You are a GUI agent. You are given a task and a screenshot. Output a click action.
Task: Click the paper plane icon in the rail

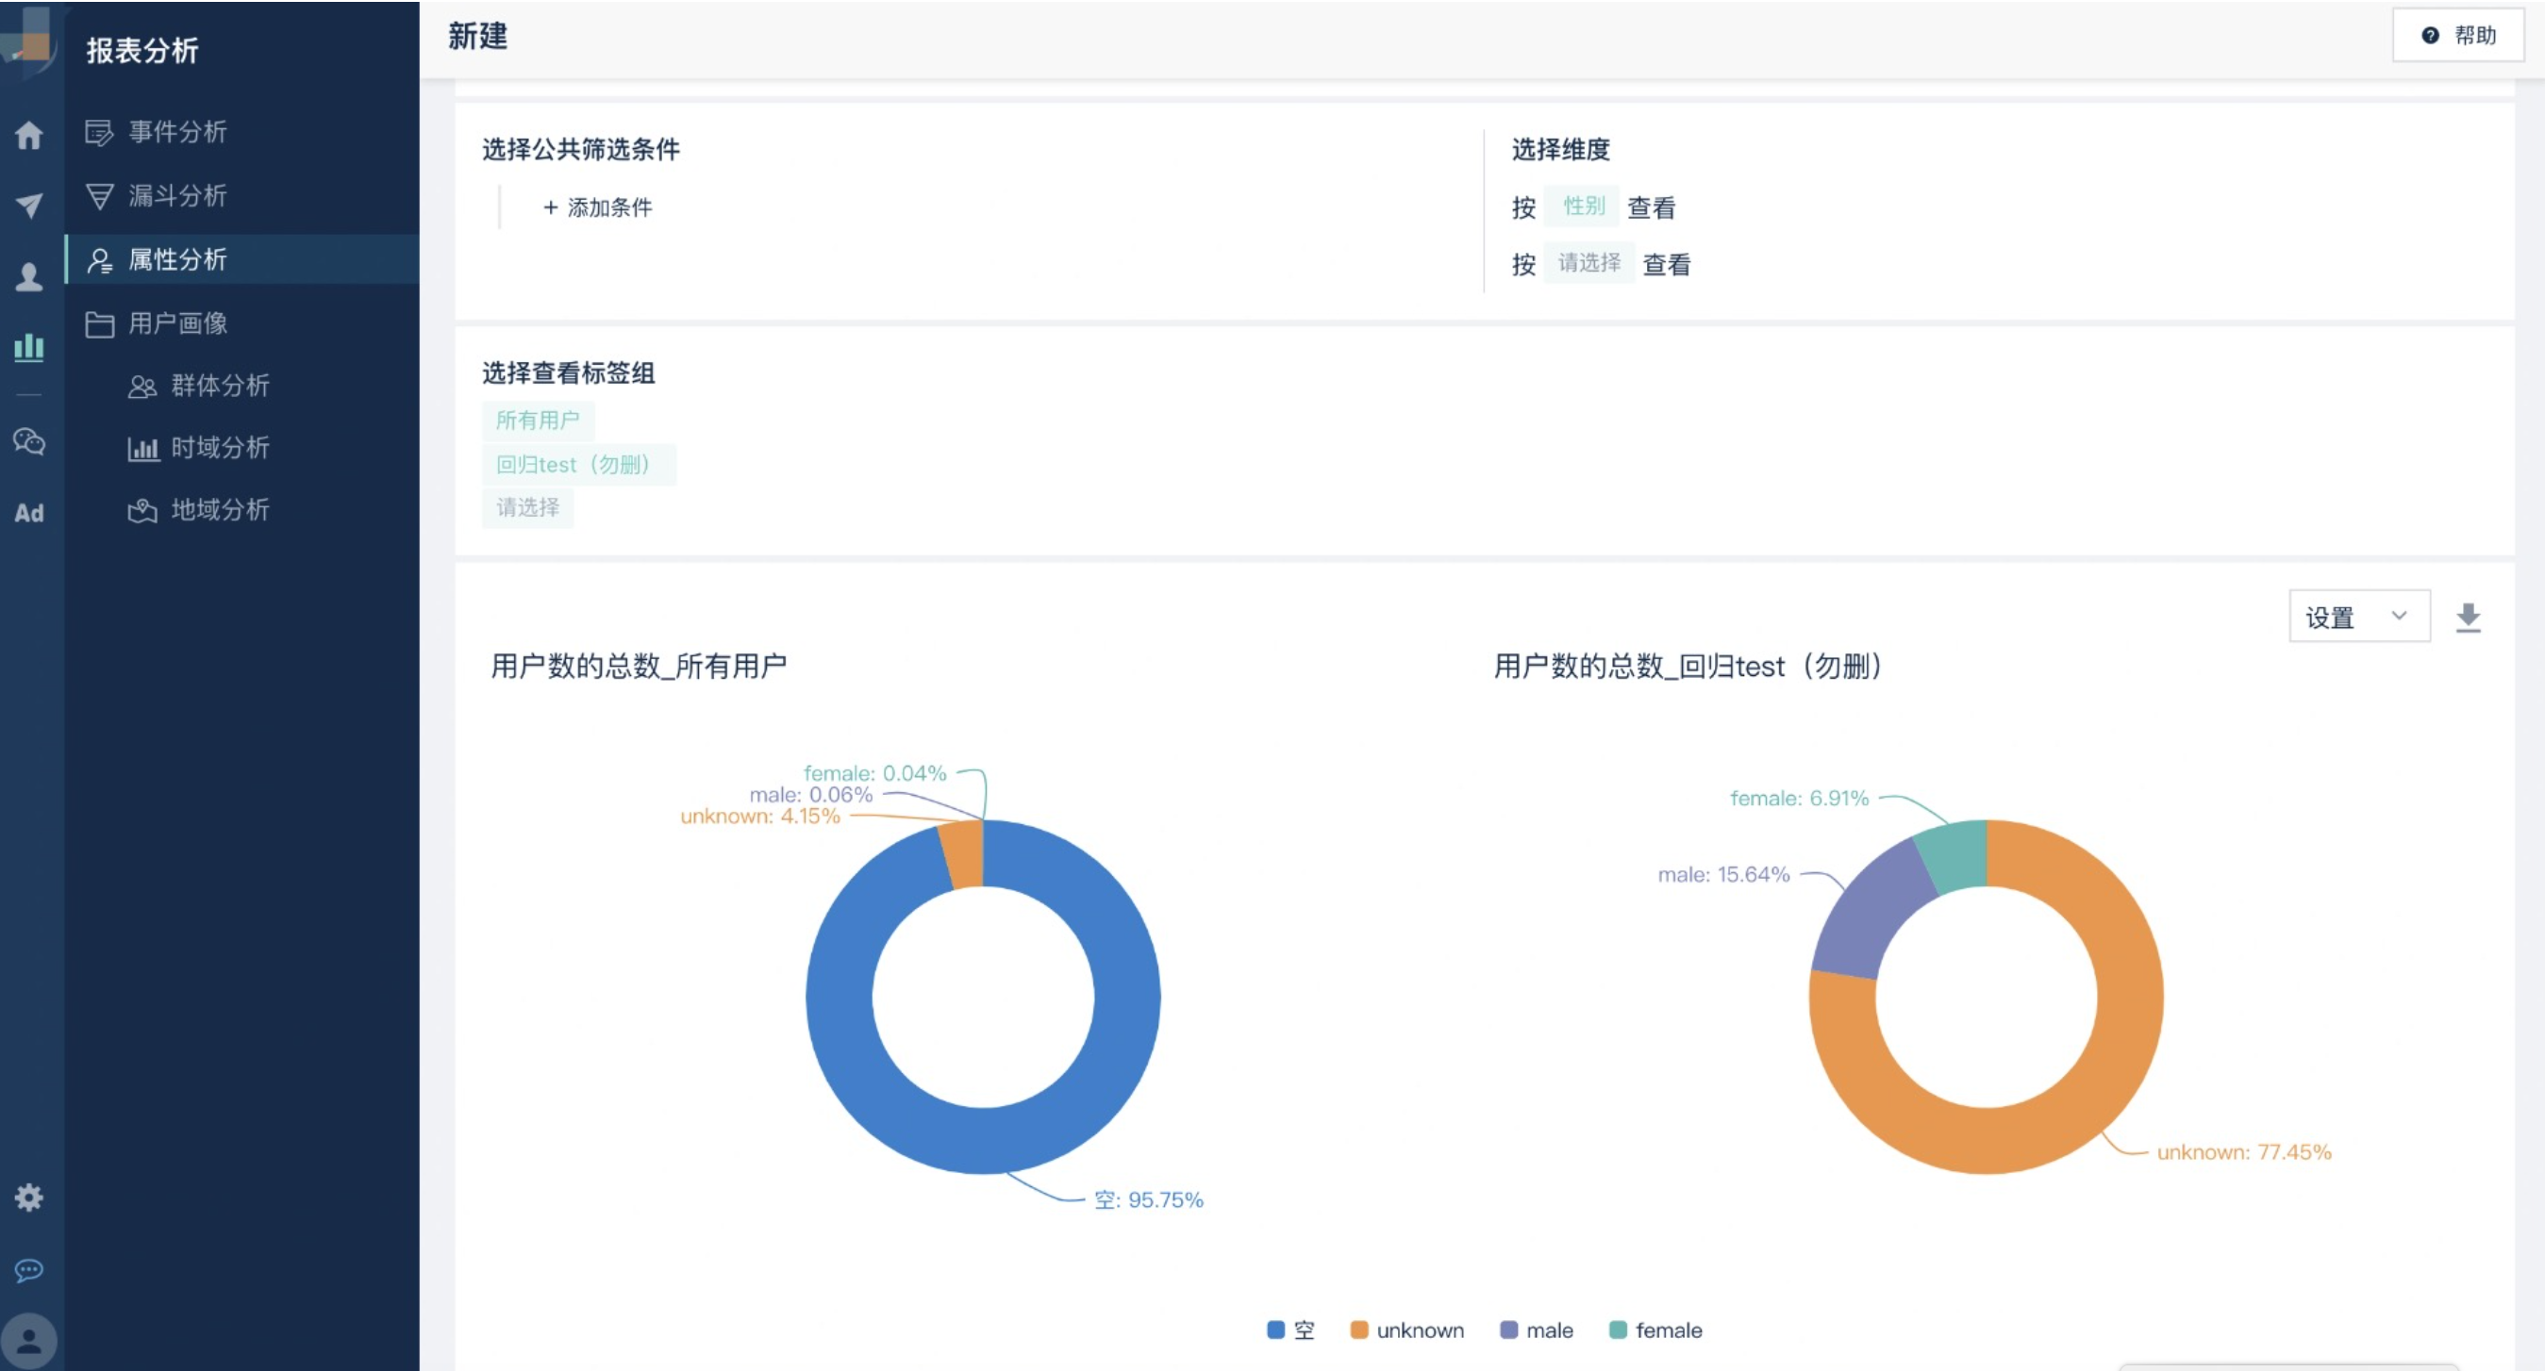point(28,205)
